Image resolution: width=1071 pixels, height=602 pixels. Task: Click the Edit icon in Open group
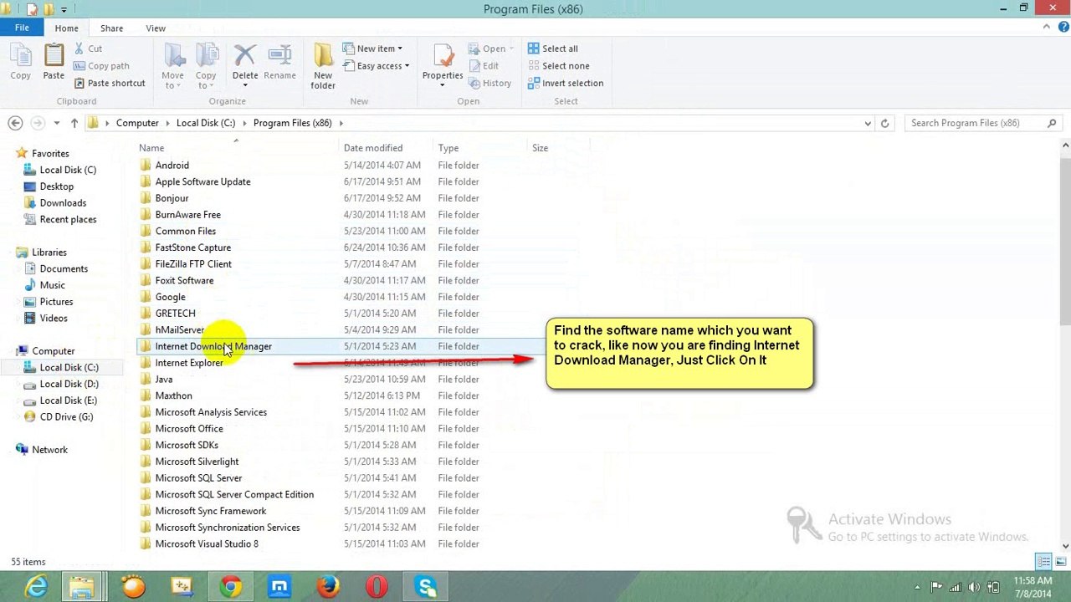pyautogui.click(x=474, y=66)
